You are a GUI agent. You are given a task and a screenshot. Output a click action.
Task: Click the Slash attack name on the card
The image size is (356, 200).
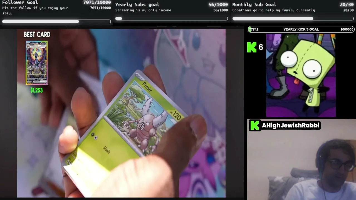(x=107, y=150)
